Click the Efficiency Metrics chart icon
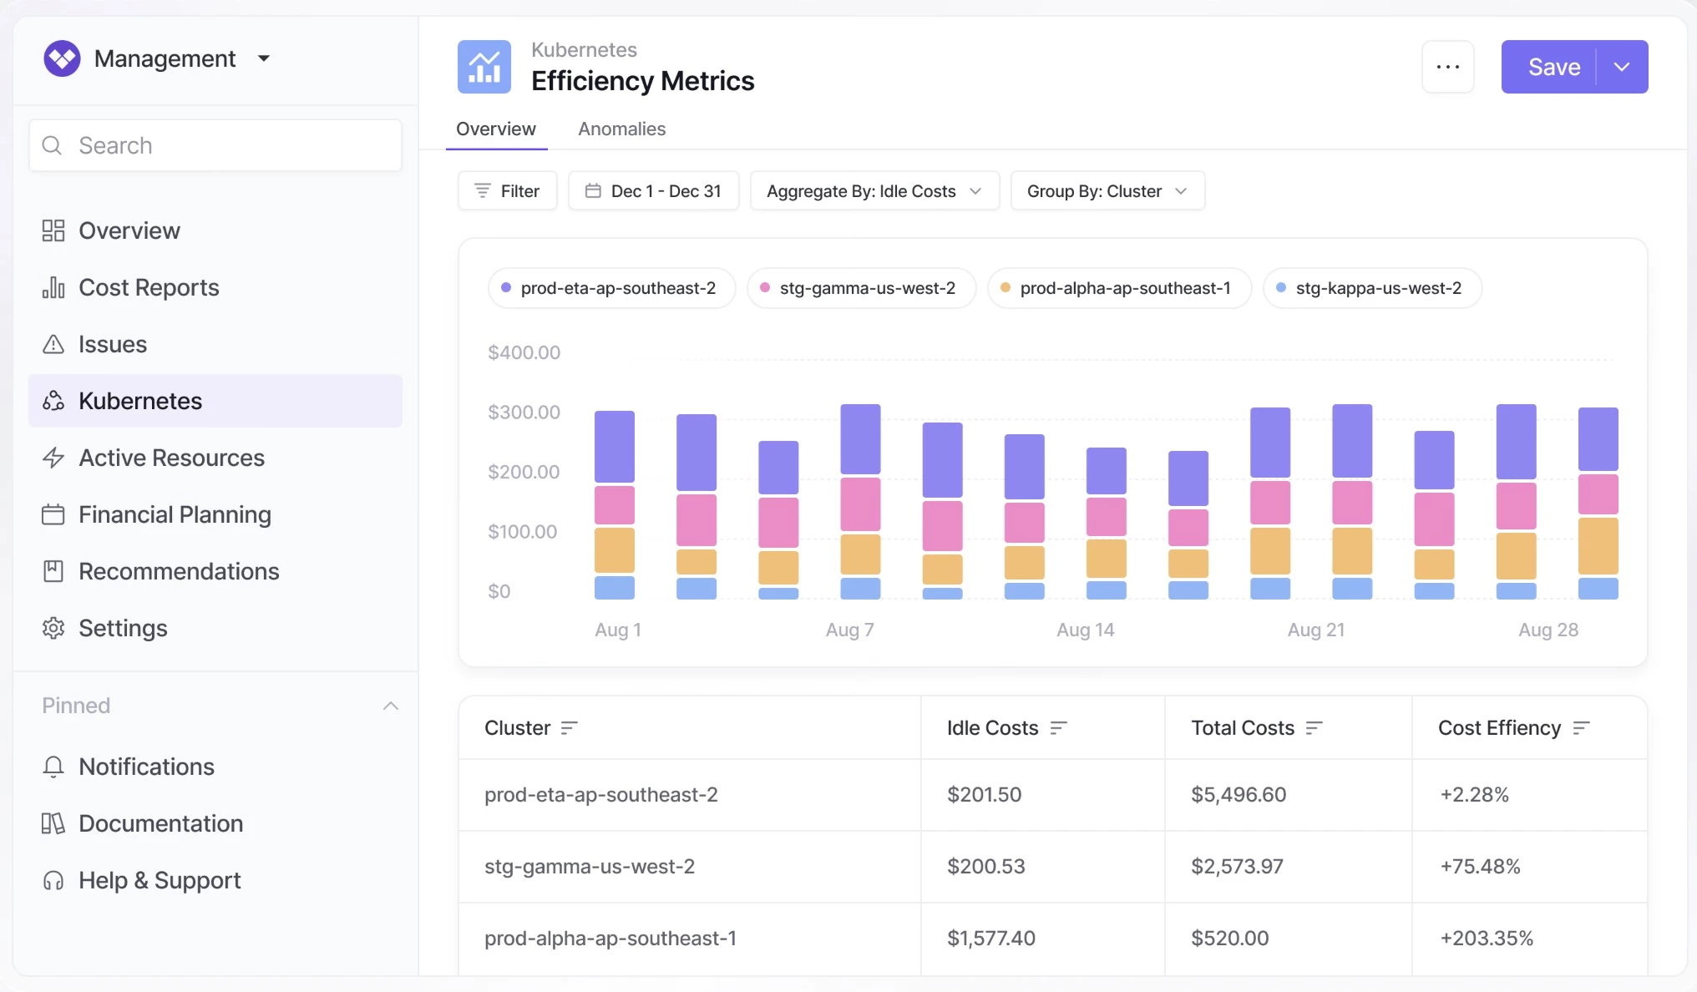This screenshot has height=992, width=1697. pos(484,67)
